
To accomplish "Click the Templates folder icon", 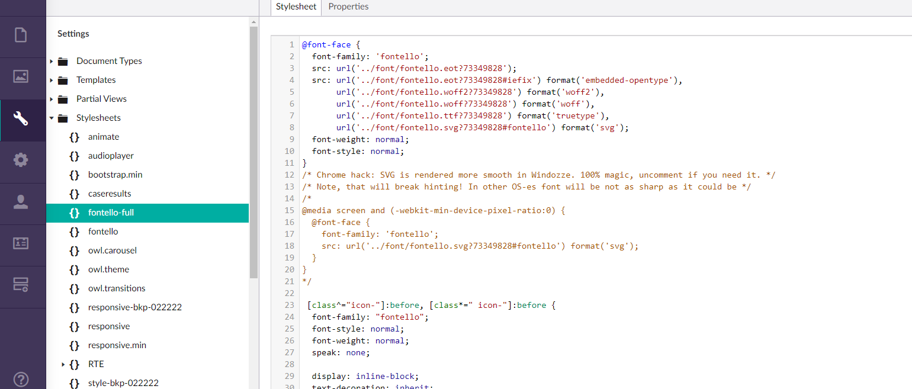I will [63, 80].
